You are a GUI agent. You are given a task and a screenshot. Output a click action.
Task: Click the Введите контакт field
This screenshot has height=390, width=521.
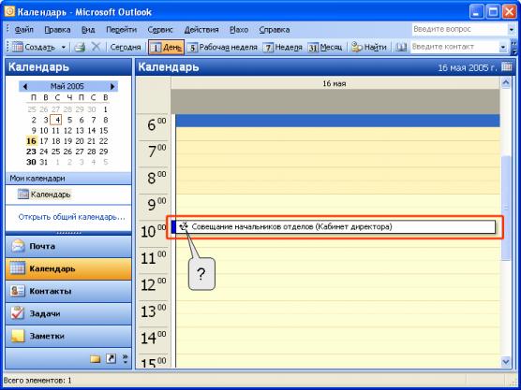(x=454, y=47)
